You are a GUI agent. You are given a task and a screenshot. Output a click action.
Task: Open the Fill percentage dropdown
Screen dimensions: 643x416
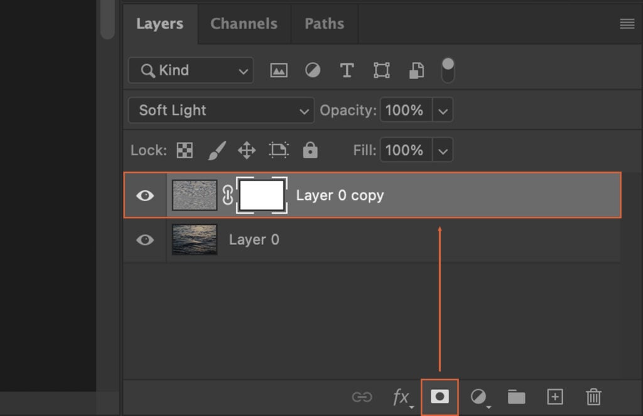coord(443,150)
